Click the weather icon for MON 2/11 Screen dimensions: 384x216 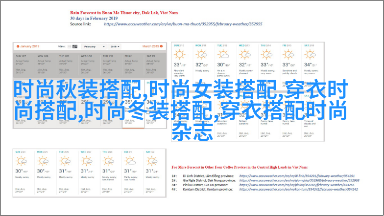click(x=201, y=54)
